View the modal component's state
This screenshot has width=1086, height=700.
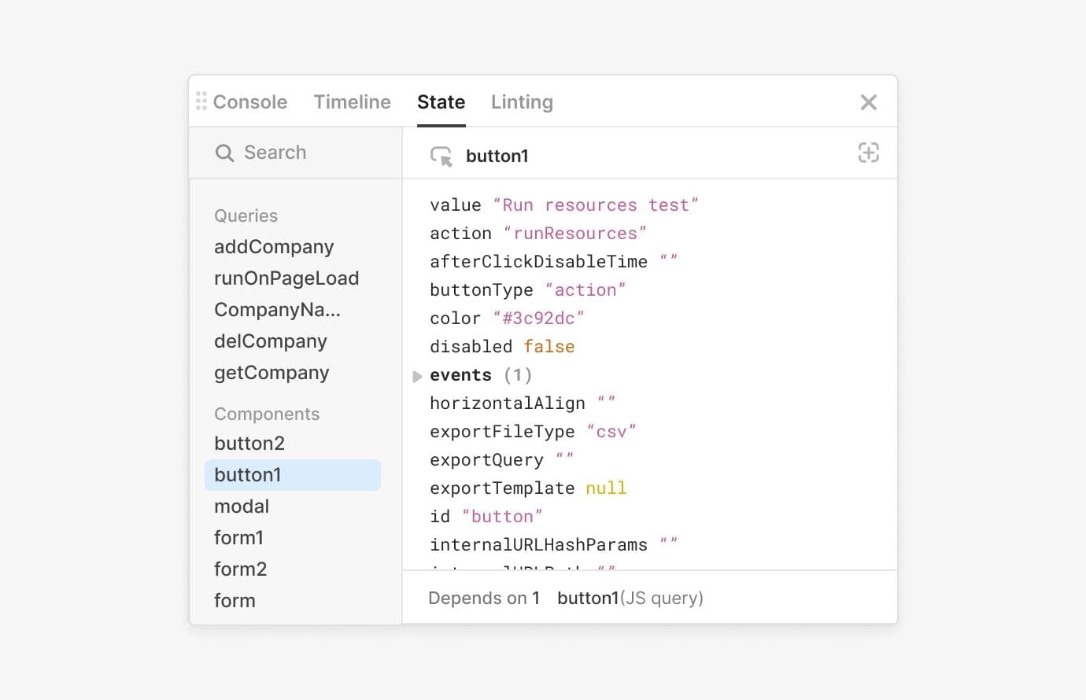point(242,506)
